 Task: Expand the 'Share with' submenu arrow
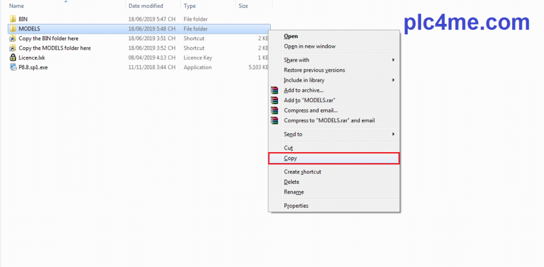[393, 60]
